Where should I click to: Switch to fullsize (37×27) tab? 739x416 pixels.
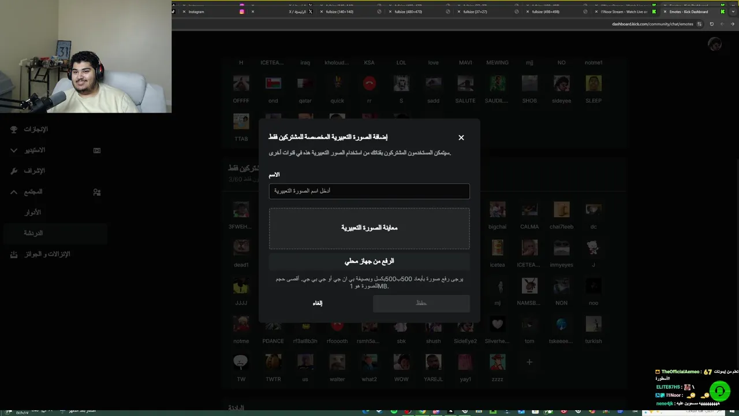(490, 12)
